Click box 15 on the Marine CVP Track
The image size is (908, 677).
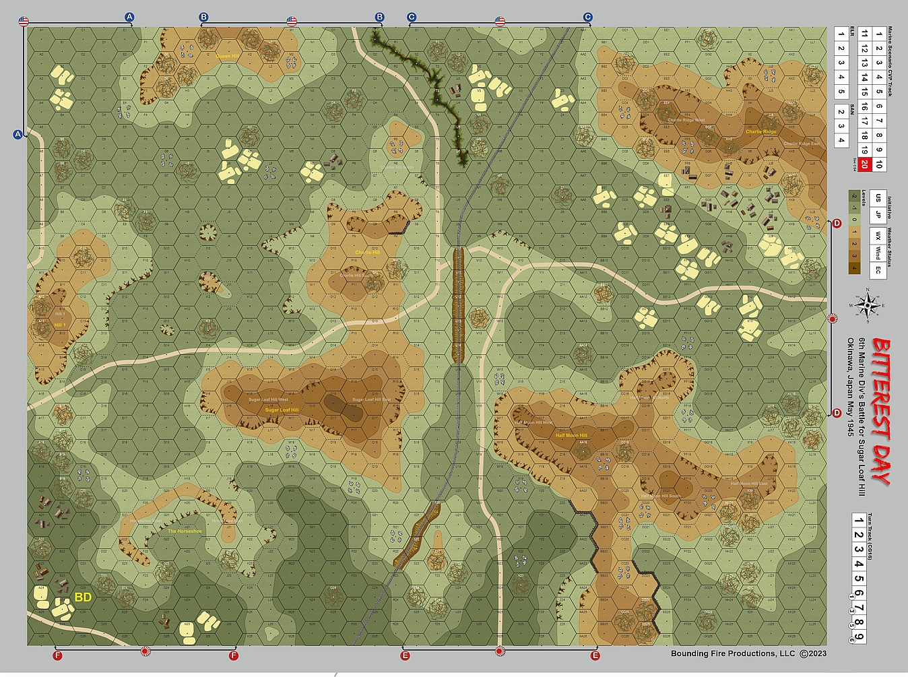[x=864, y=92]
